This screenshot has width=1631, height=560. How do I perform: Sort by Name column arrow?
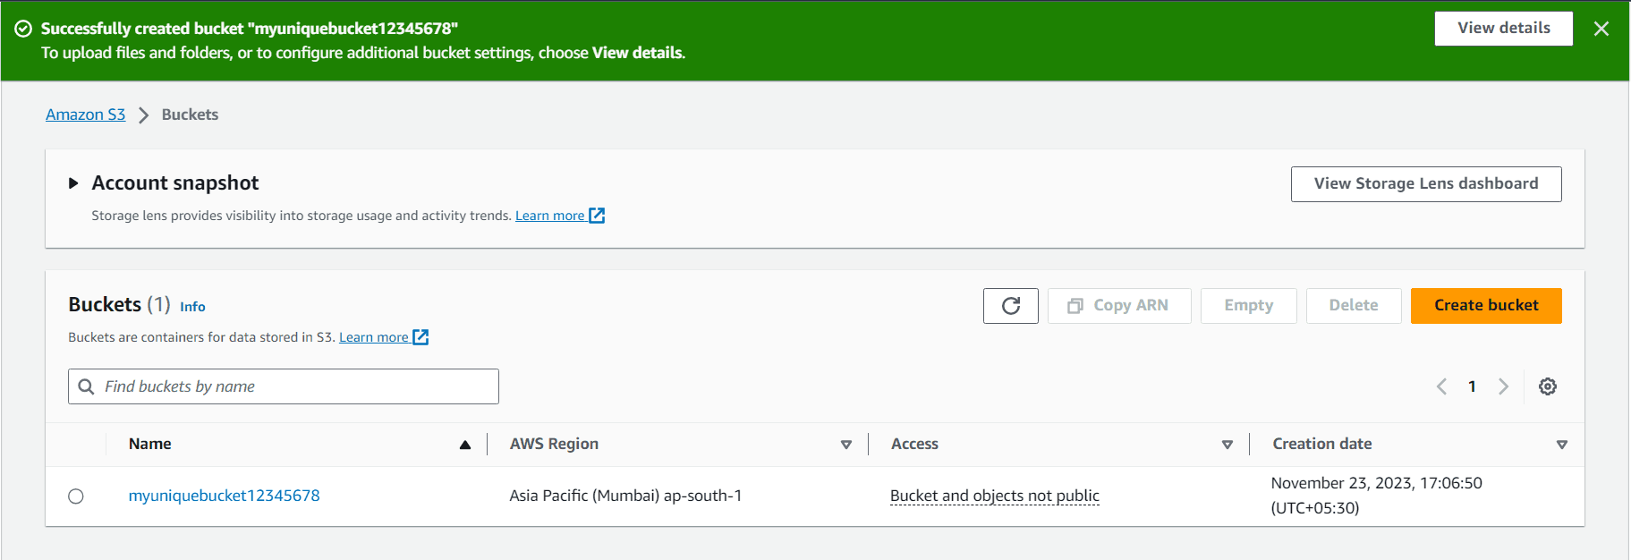tap(465, 445)
